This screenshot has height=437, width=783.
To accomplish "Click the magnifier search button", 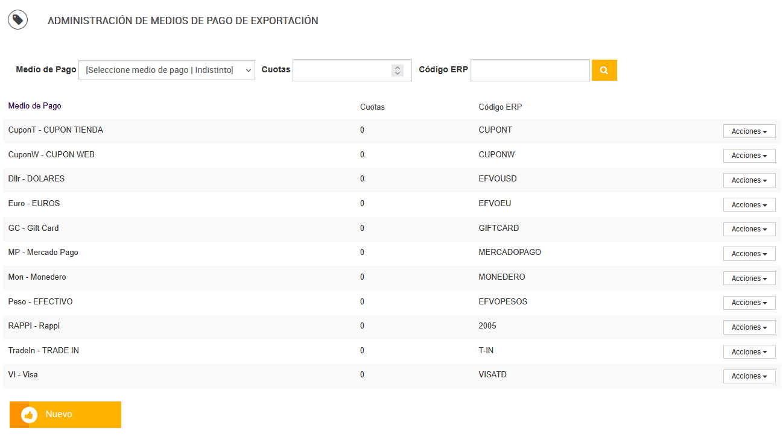I will point(604,70).
